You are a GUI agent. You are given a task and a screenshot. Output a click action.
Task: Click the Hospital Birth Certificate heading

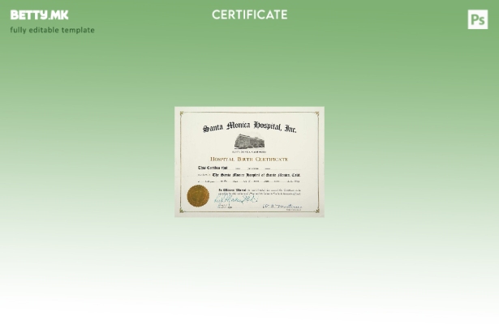pos(249,159)
